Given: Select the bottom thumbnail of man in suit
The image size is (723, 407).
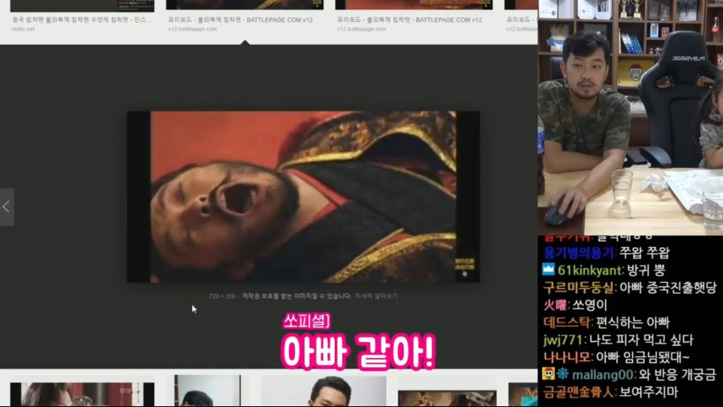Looking at the screenshot, I should point(331,392).
